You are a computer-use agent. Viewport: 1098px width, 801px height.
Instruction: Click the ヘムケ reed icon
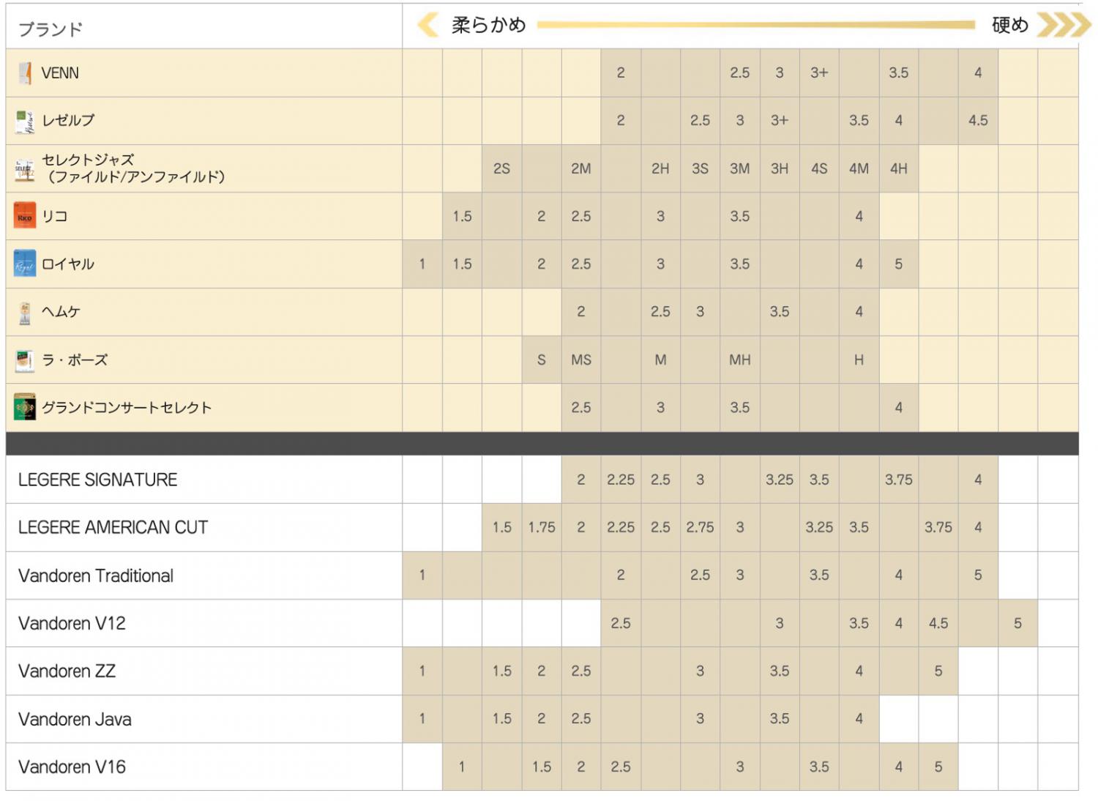pyautogui.click(x=25, y=313)
